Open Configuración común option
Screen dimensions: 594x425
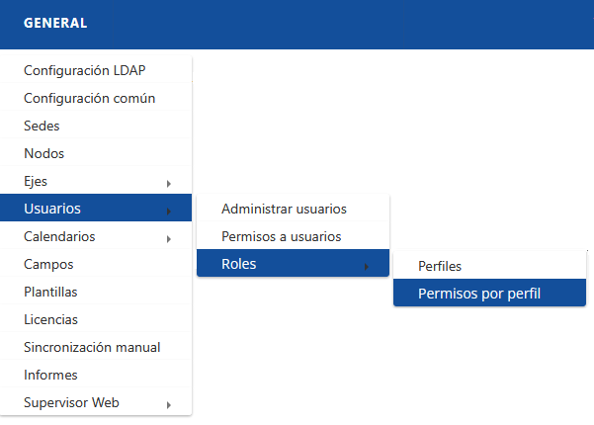89,98
